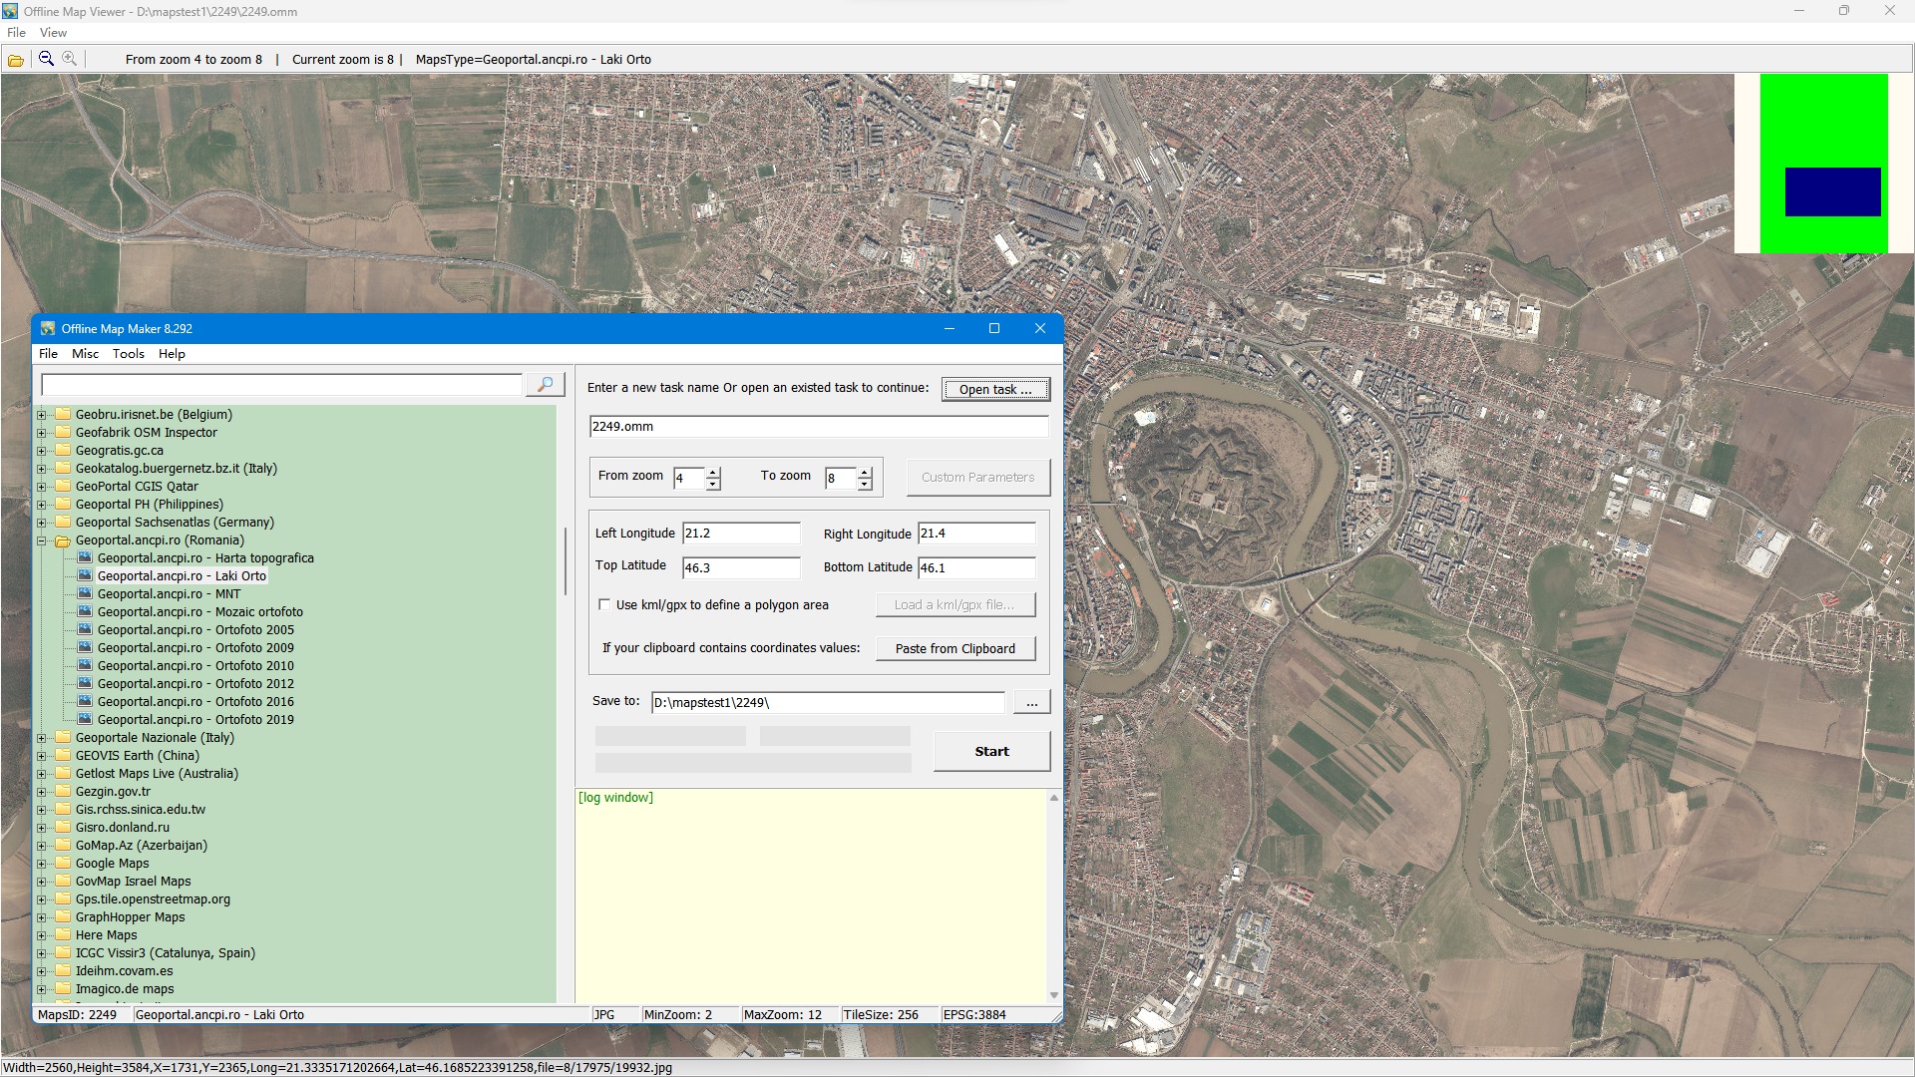Image resolution: width=1915 pixels, height=1077 pixels.
Task: Expand the Google Maps tree node
Action: coord(42,865)
